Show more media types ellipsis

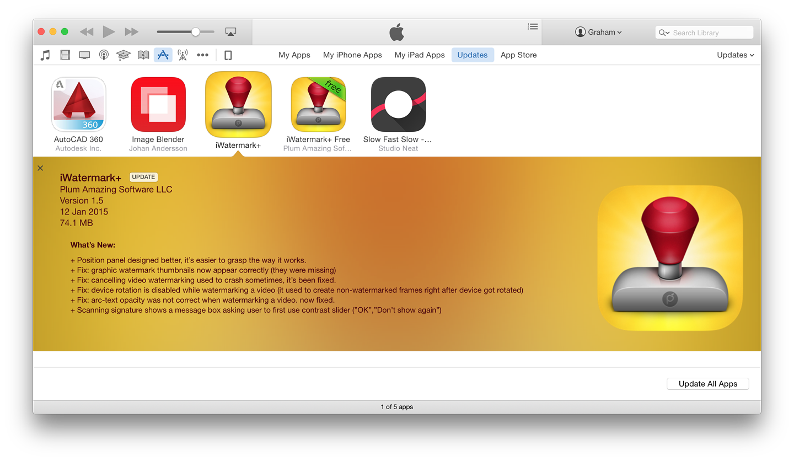203,55
